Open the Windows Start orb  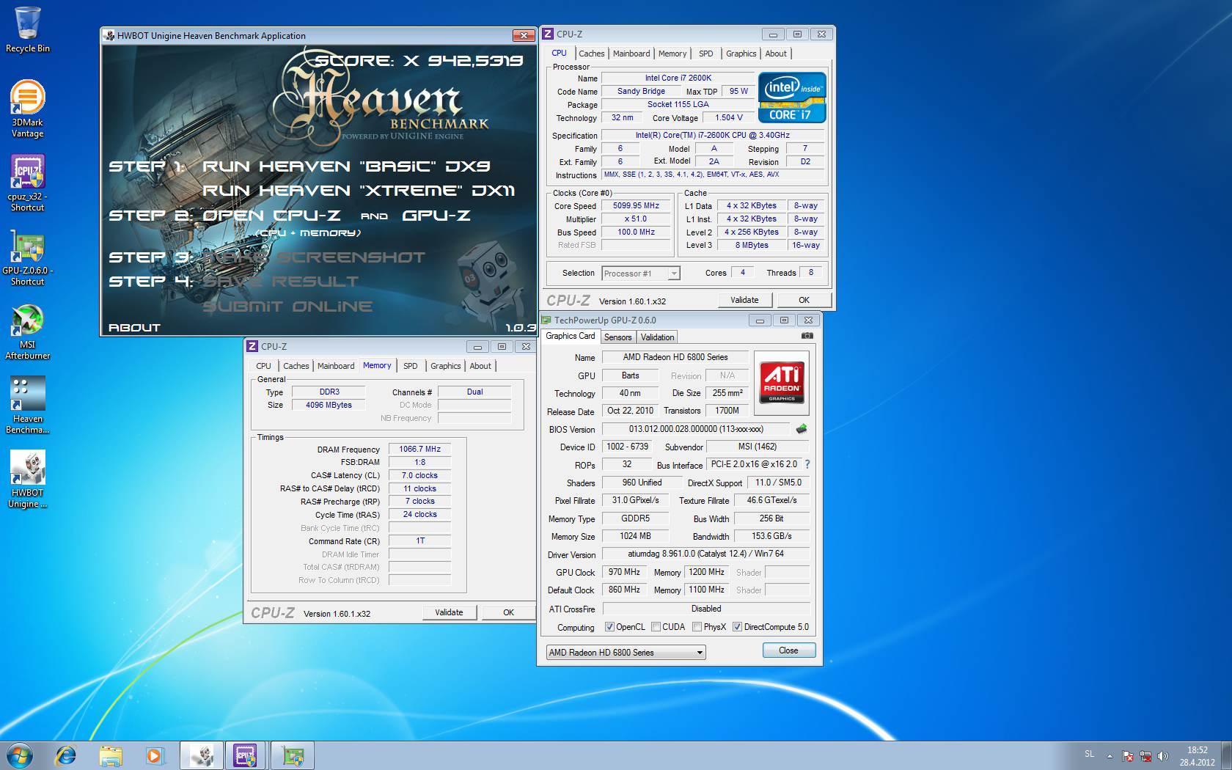click(19, 755)
